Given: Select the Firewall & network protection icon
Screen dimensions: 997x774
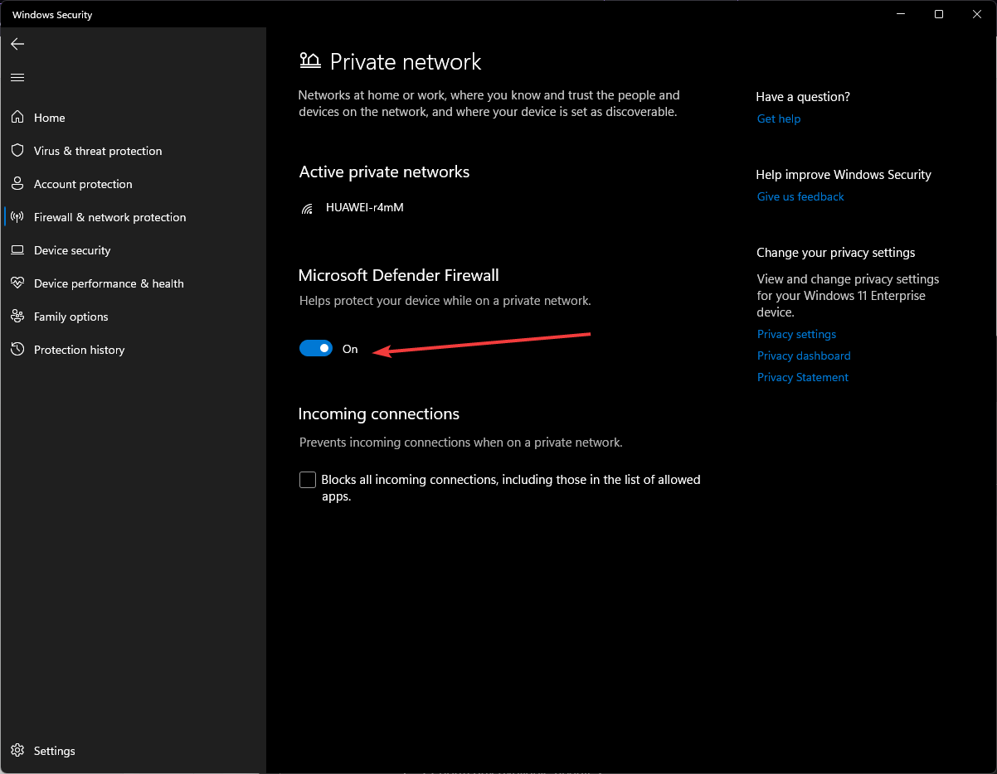Looking at the screenshot, I should (17, 216).
